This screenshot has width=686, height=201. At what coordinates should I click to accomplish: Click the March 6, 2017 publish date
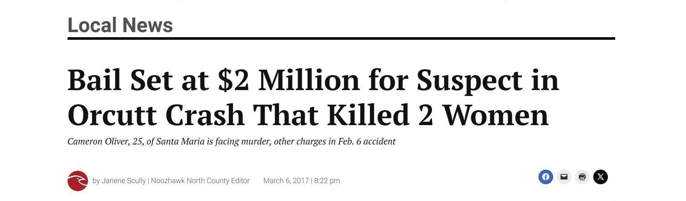pos(286,181)
